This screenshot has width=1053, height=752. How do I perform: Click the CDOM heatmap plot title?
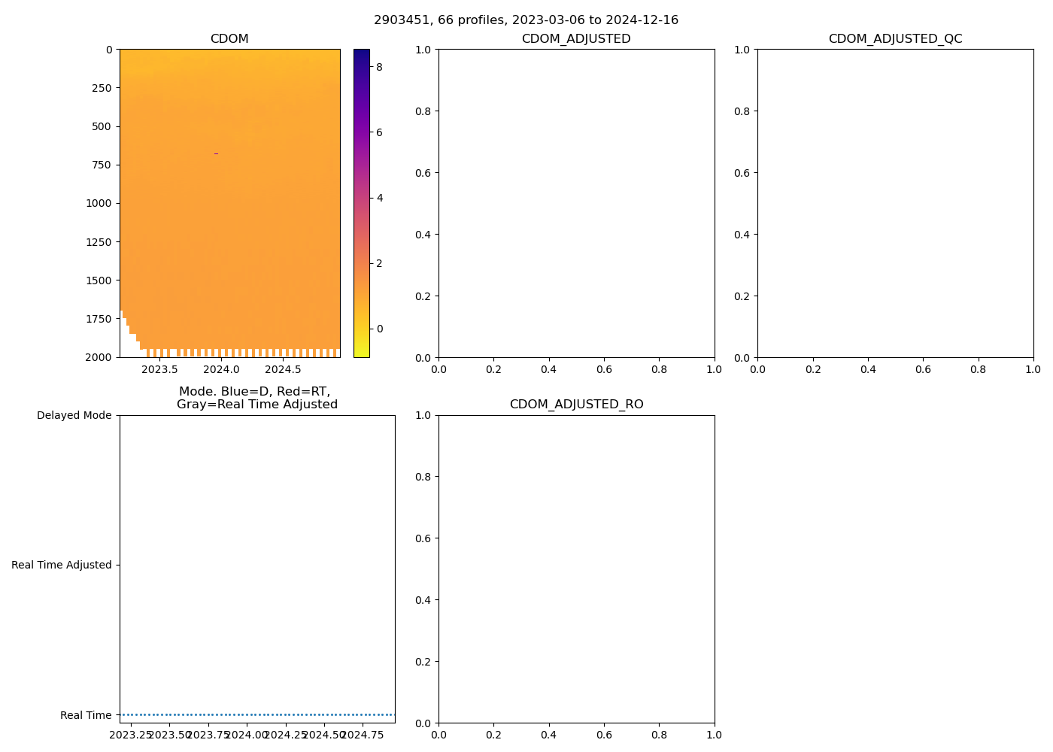[229, 39]
